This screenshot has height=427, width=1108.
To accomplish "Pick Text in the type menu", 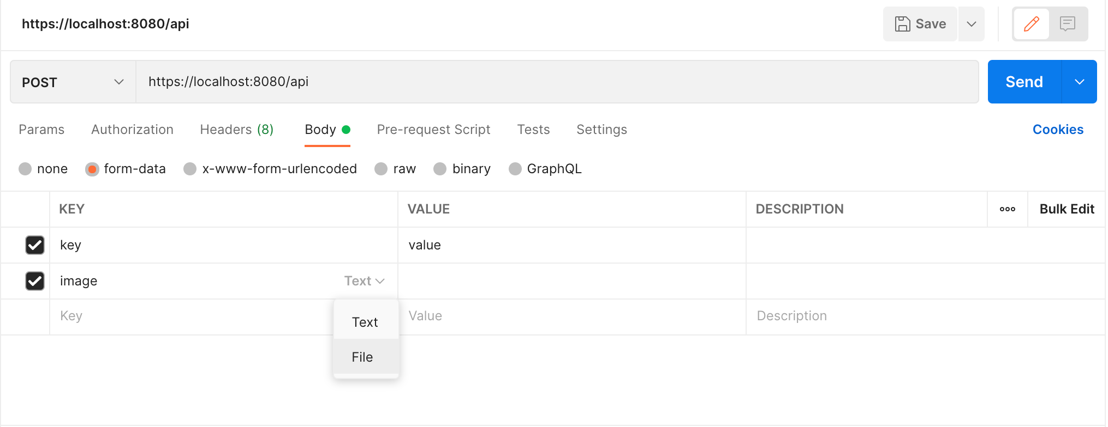I will [x=365, y=322].
